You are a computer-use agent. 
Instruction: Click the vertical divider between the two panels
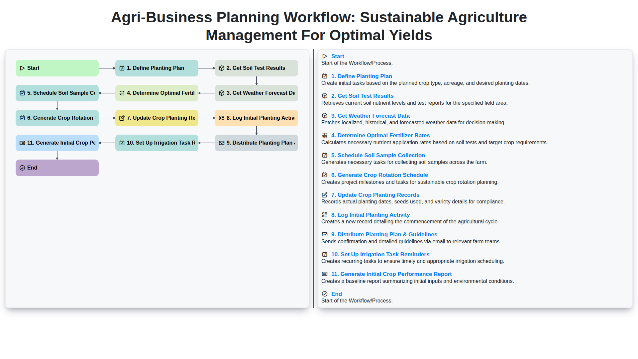(313, 179)
